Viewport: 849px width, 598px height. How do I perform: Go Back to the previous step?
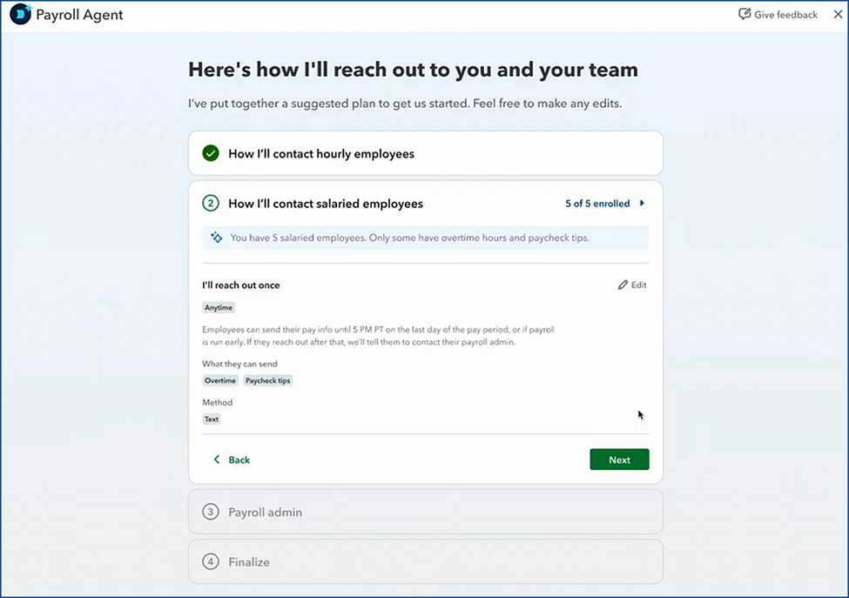pos(232,460)
